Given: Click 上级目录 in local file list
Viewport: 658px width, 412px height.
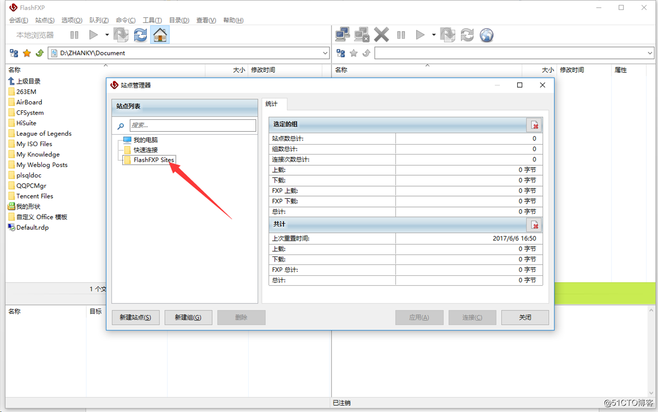Looking at the screenshot, I should click(24, 81).
